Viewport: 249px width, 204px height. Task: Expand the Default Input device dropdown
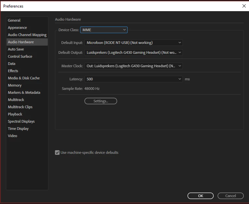pyautogui.click(x=133, y=43)
